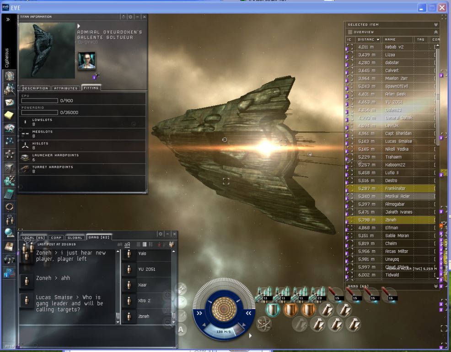This screenshot has height=352, width=451.
Task: Open the Local [85] chat tab
Action: 33,237
